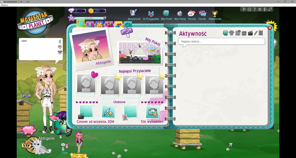Select the last friend slot on right
This screenshot has width=296, height=158.
[x=154, y=85]
